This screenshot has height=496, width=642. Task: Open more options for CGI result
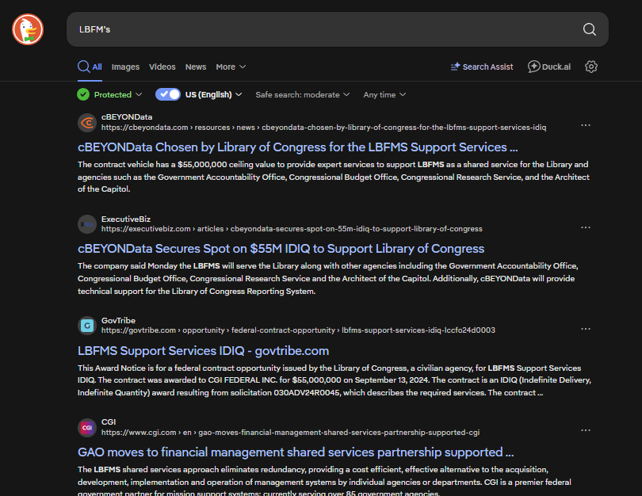(x=586, y=430)
